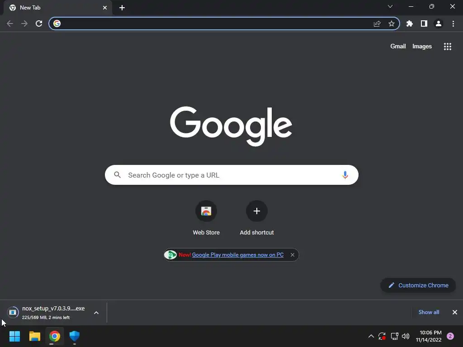Toggle the side panel icon
This screenshot has width=463, height=347.
(424, 23)
